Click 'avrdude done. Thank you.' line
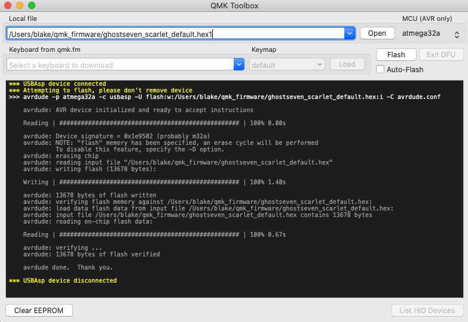The image size is (468, 322). (68, 267)
